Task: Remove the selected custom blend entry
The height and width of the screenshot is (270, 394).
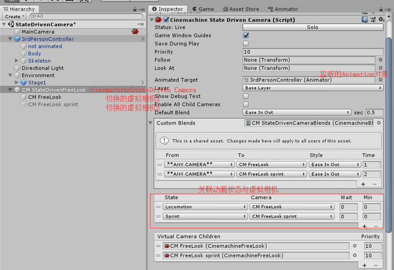Action: (374, 184)
